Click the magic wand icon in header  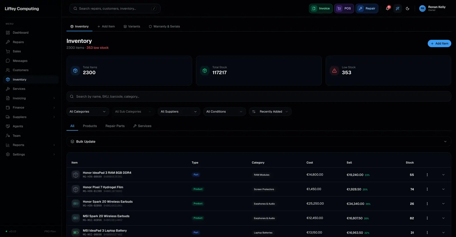(398, 9)
